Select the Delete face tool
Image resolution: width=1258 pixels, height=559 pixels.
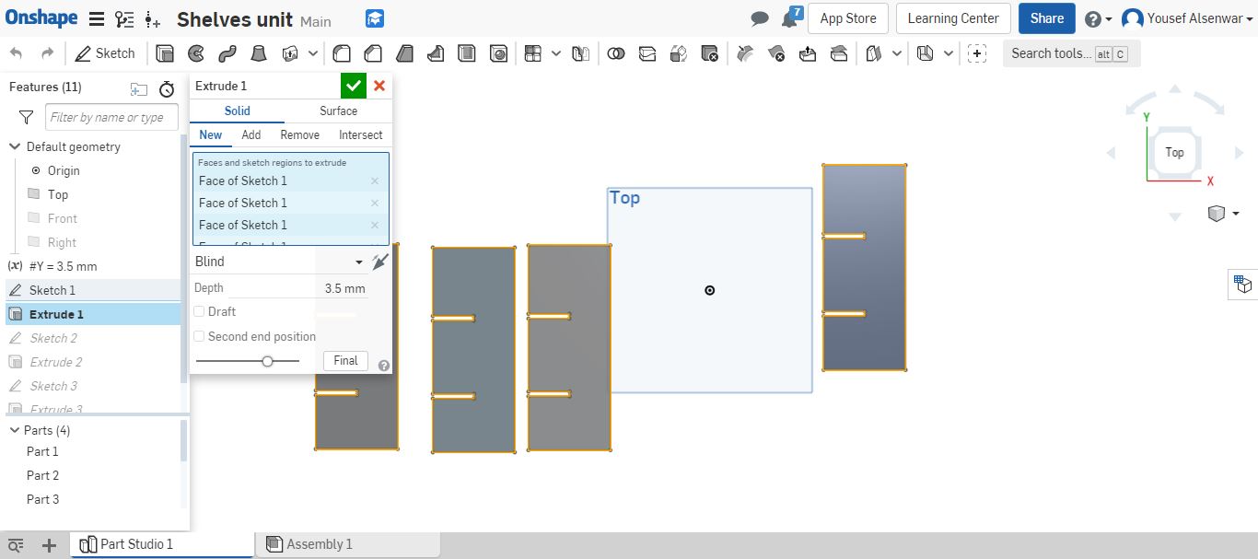(776, 53)
